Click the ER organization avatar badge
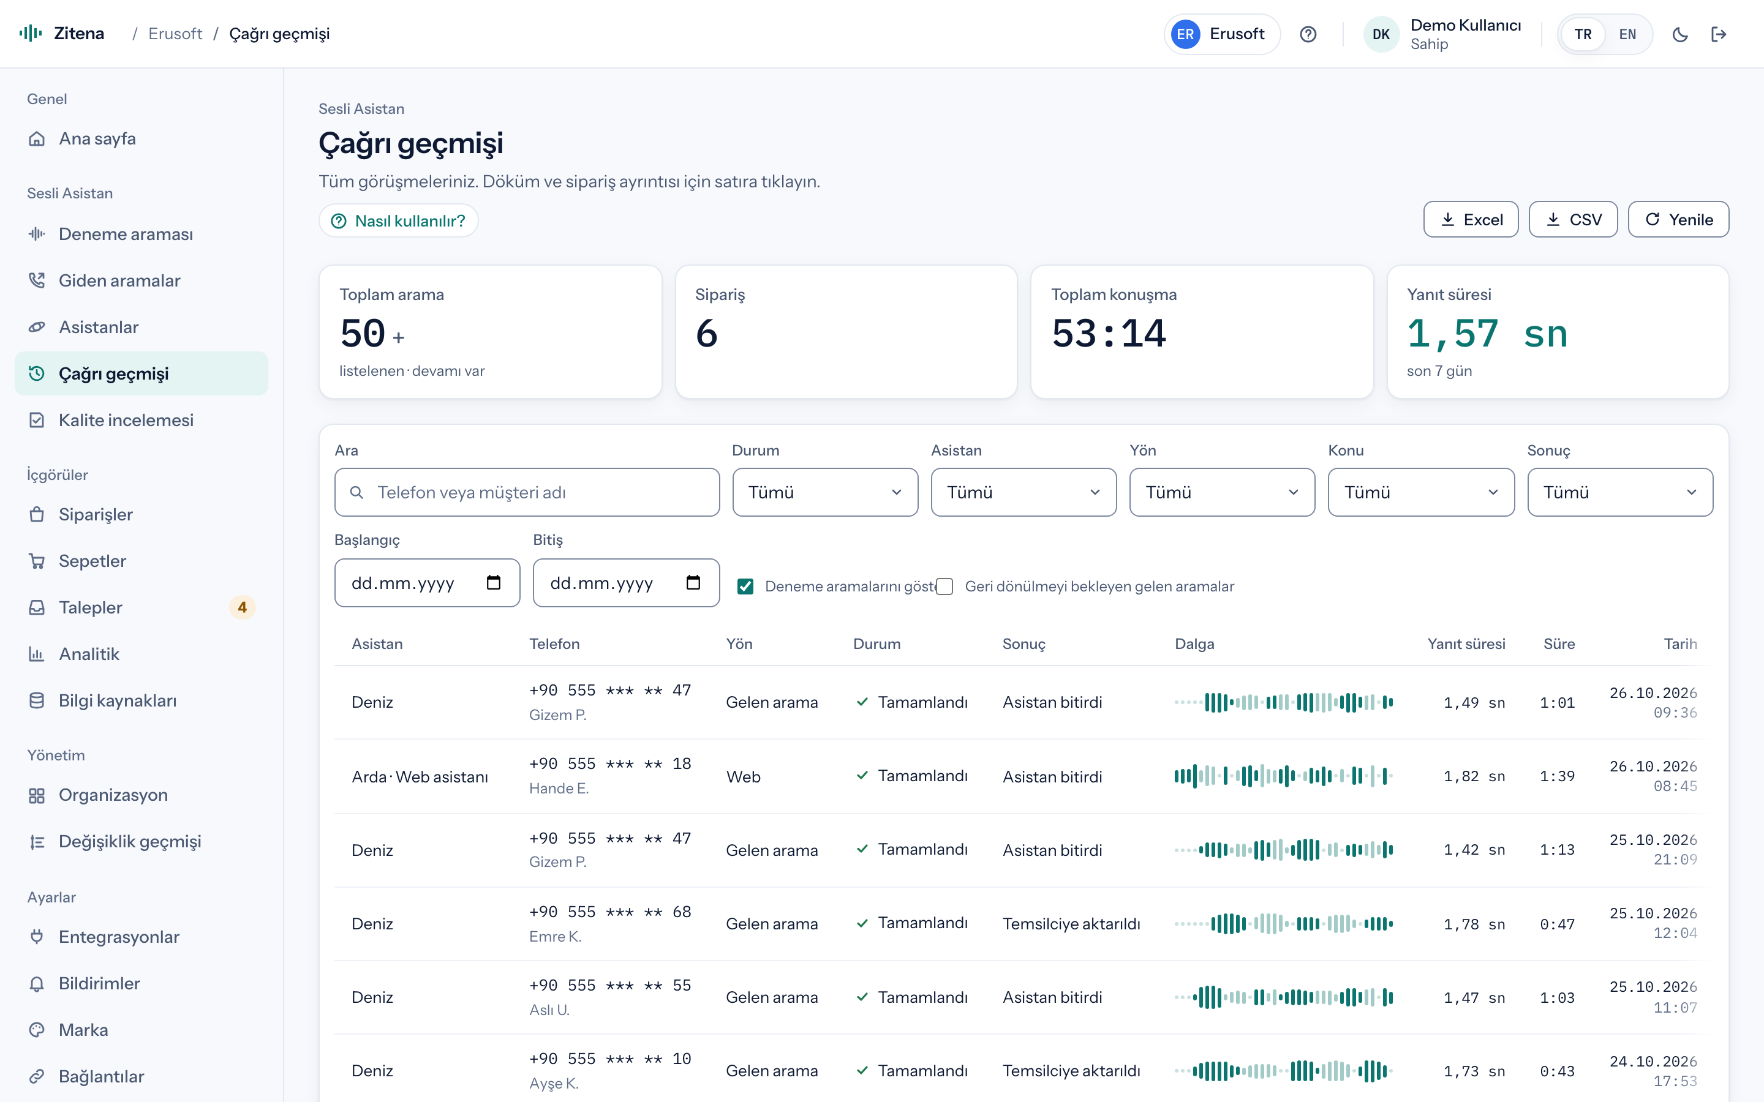The height and width of the screenshot is (1102, 1764). (x=1185, y=34)
